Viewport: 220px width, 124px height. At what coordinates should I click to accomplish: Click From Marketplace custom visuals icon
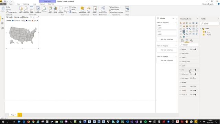(82, 10)
